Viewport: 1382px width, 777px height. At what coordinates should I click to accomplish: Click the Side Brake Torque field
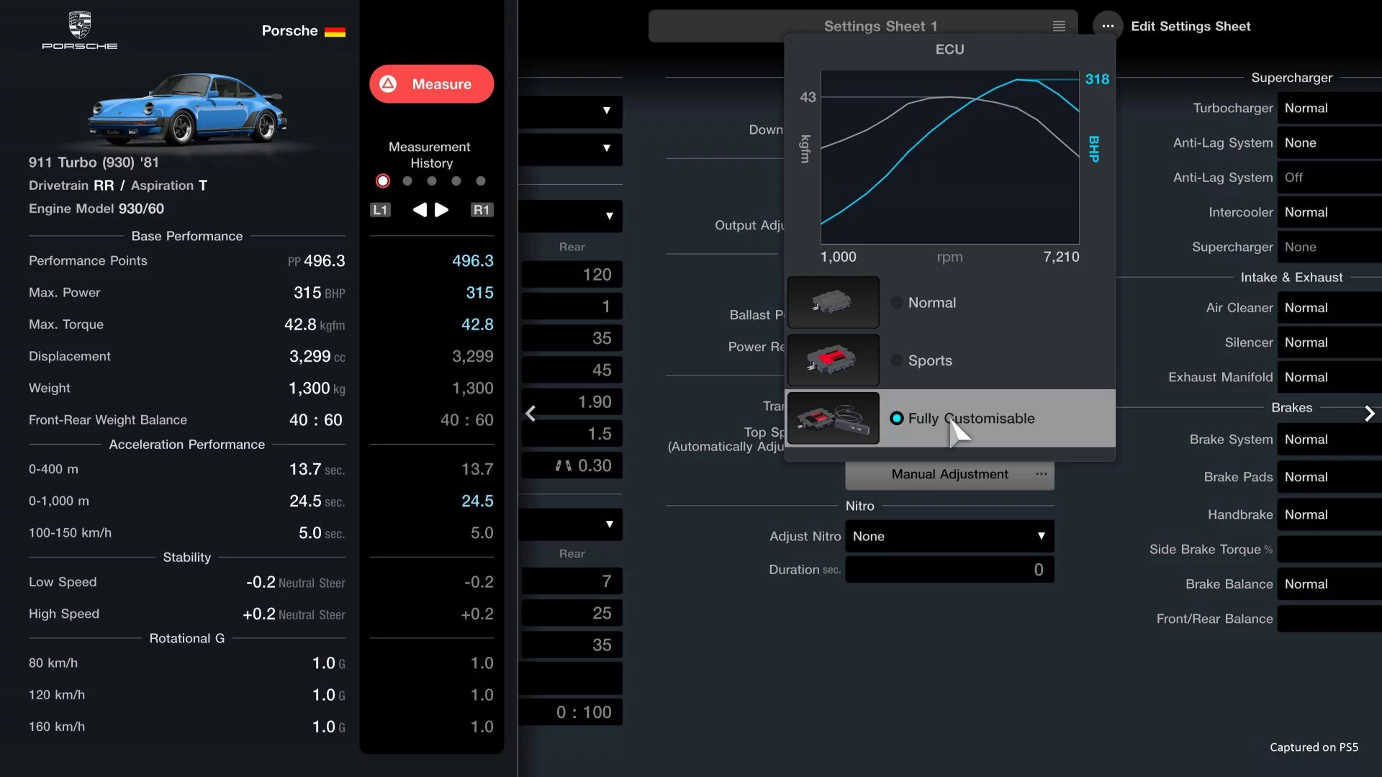click(x=1329, y=550)
